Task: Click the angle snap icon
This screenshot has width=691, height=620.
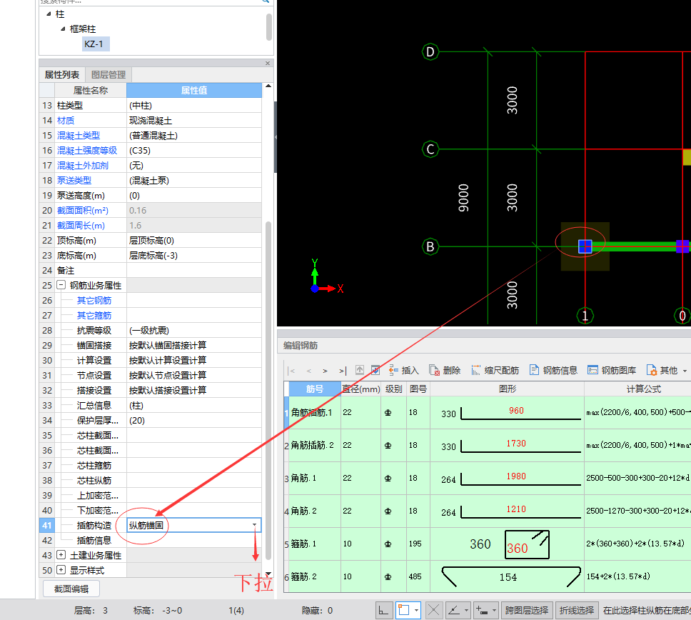Action: click(454, 610)
